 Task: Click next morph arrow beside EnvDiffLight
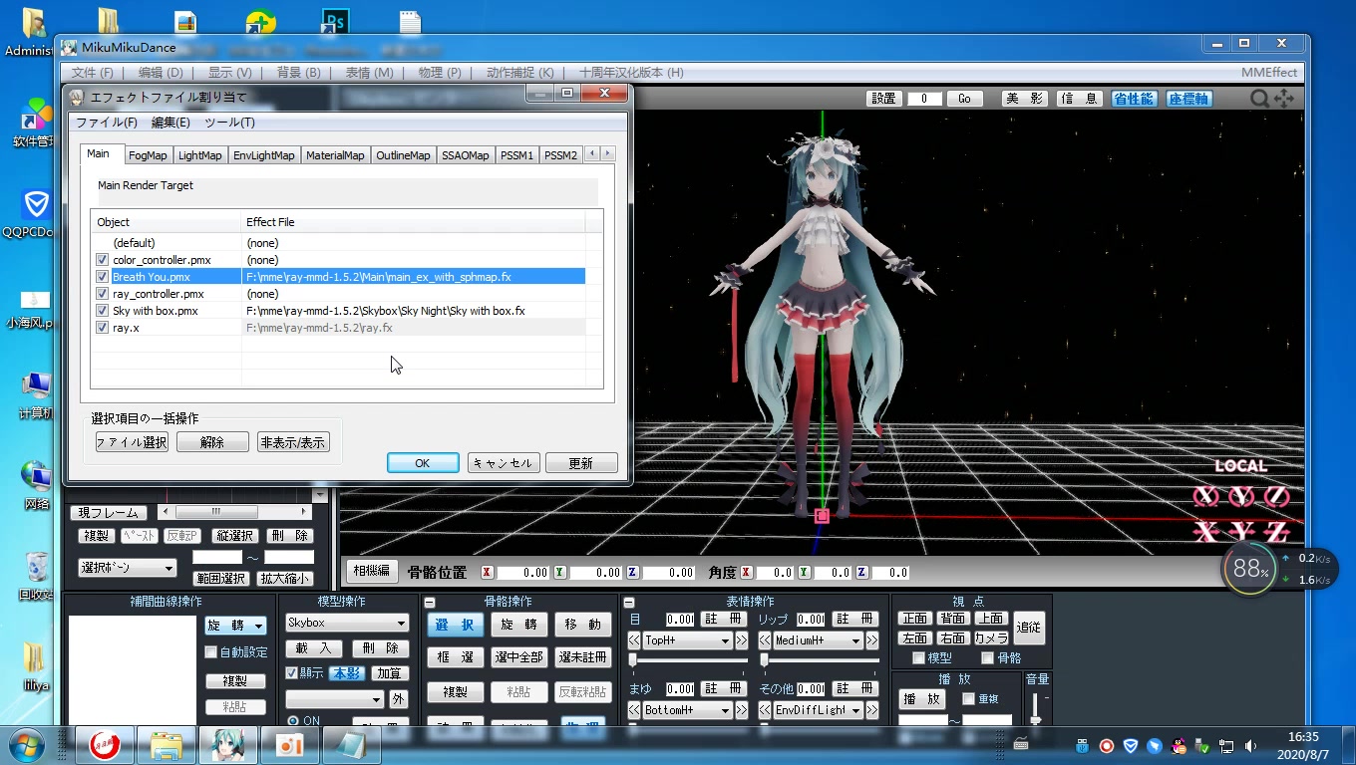pyautogui.click(x=872, y=710)
